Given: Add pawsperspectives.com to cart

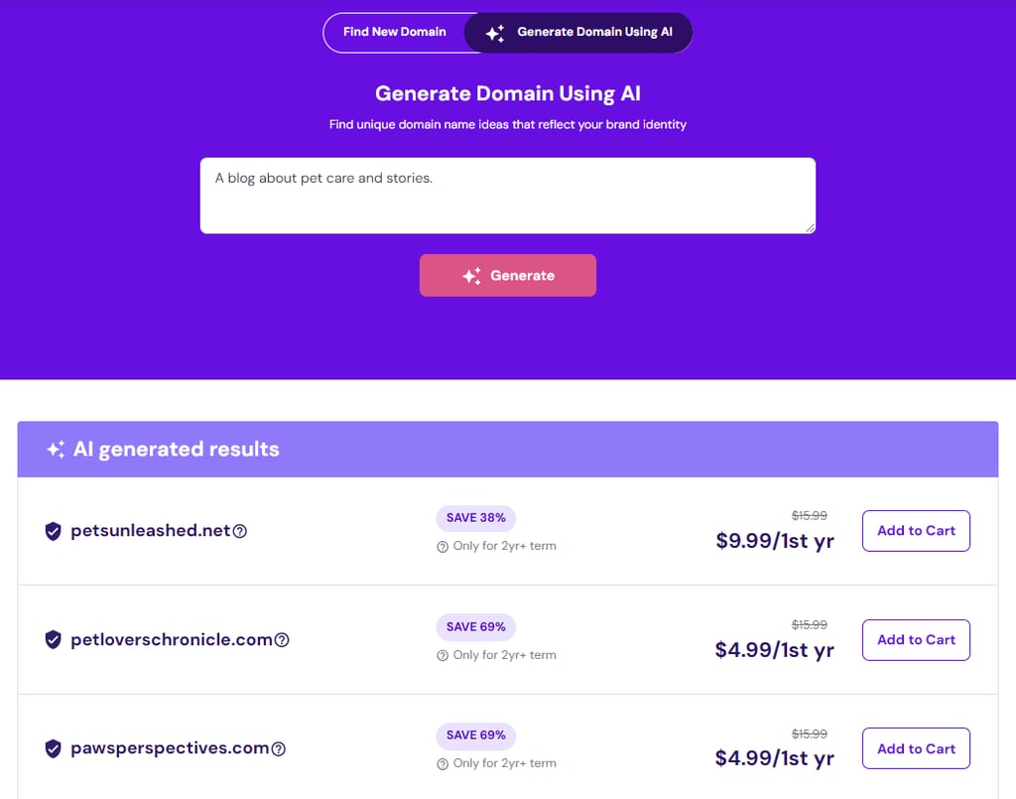Looking at the screenshot, I should click(x=916, y=748).
